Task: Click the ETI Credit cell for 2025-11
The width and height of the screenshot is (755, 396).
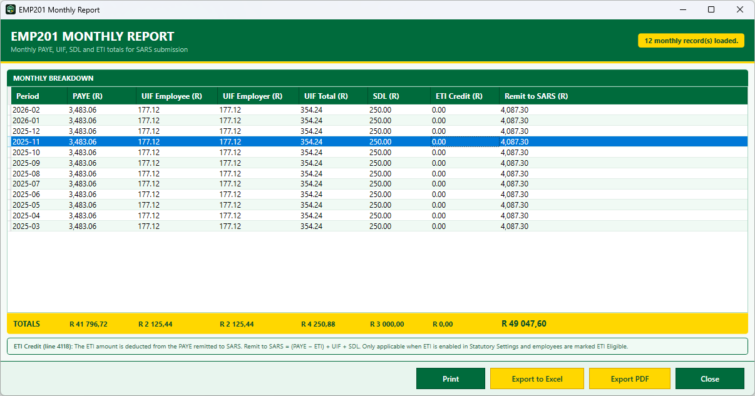Action: coord(465,141)
